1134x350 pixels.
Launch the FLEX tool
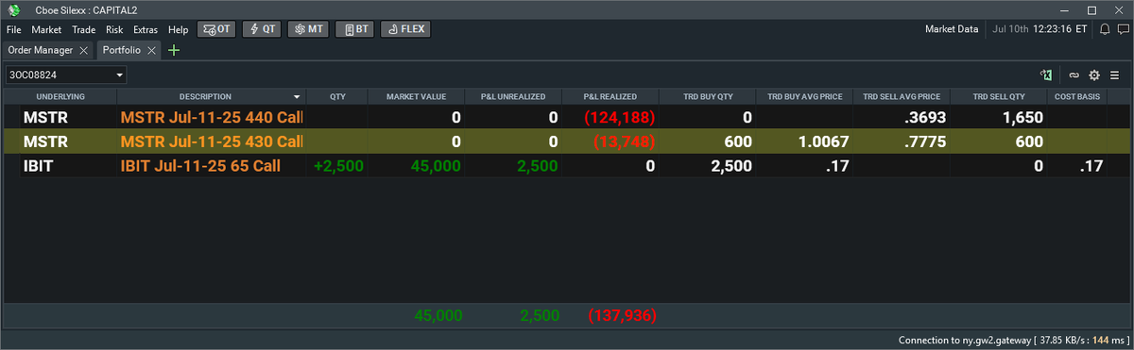(405, 29)
